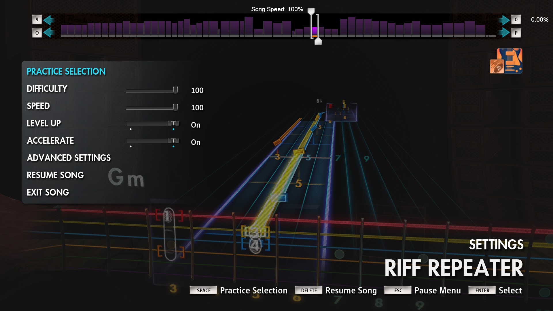Click Select in the bottom bar

(510, 291)
